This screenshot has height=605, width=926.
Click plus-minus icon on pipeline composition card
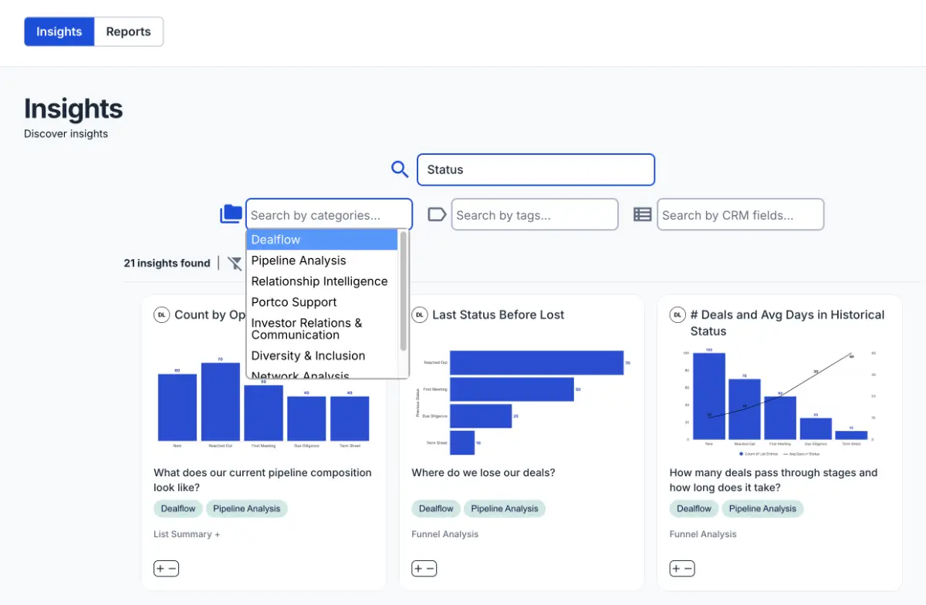pos(166,569)
